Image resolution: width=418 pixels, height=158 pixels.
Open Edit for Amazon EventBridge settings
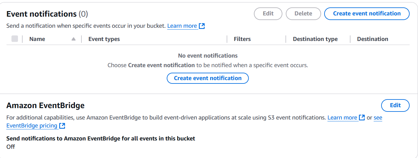coord(395,105)
